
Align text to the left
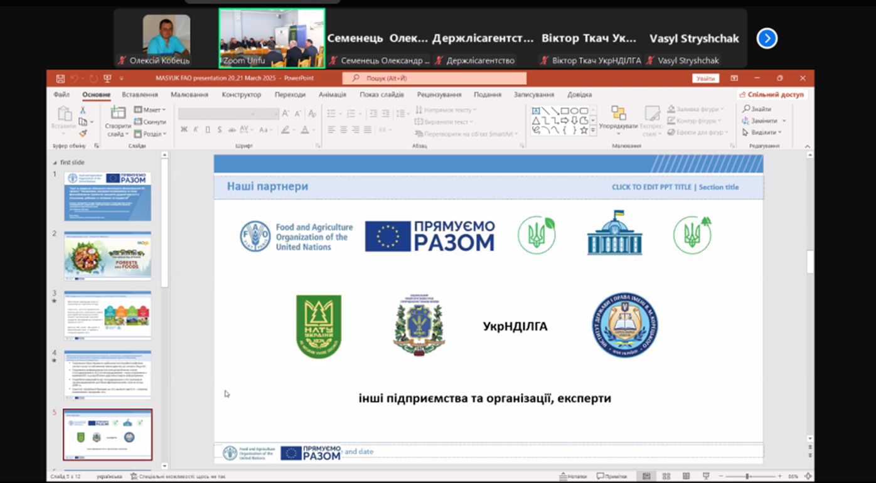click(x=331, y=130)
